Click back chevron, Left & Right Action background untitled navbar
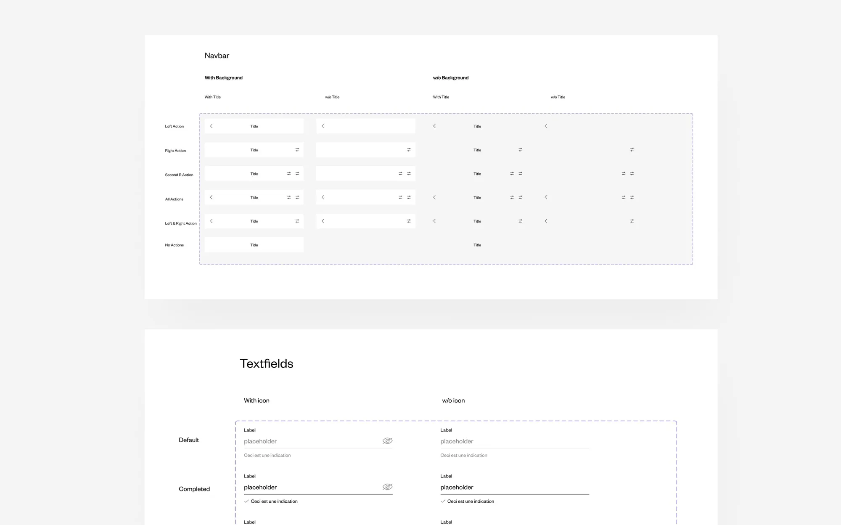 pos(323,221)
